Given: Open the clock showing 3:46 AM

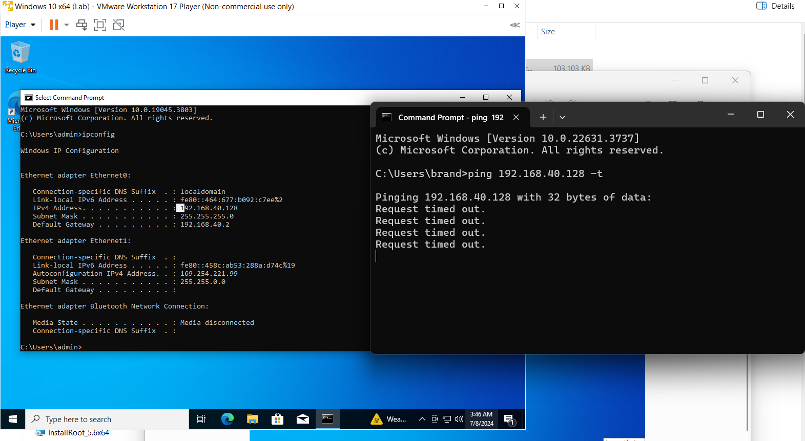Looking at the screenshot, I should 481,419.
